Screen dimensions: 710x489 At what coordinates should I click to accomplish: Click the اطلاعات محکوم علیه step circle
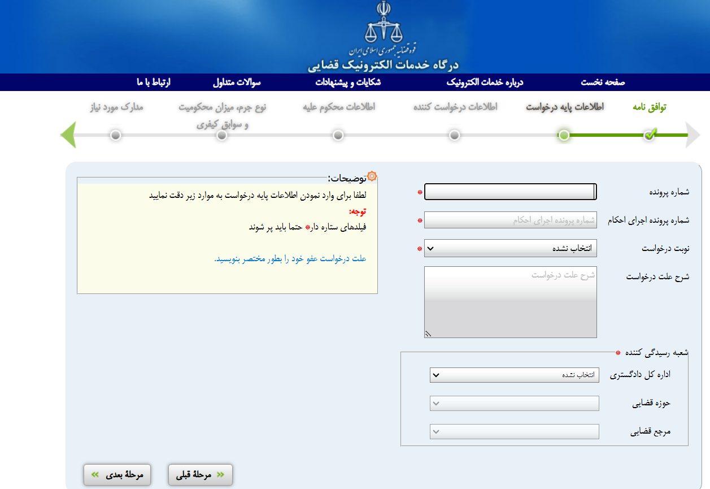[338, 135]
